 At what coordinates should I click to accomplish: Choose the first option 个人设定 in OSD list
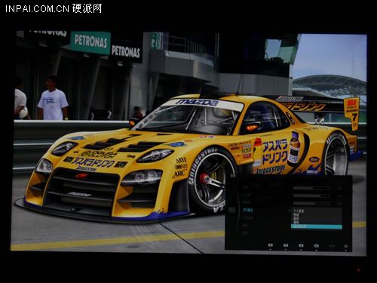click(299, 211)
